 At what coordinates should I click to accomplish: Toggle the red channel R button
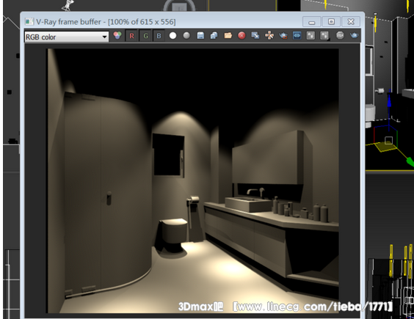[131, 36]
